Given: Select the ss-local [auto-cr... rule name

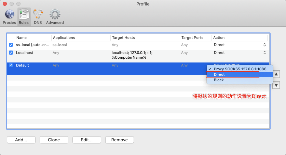Looking at the screenshot, I should point(32,45).
